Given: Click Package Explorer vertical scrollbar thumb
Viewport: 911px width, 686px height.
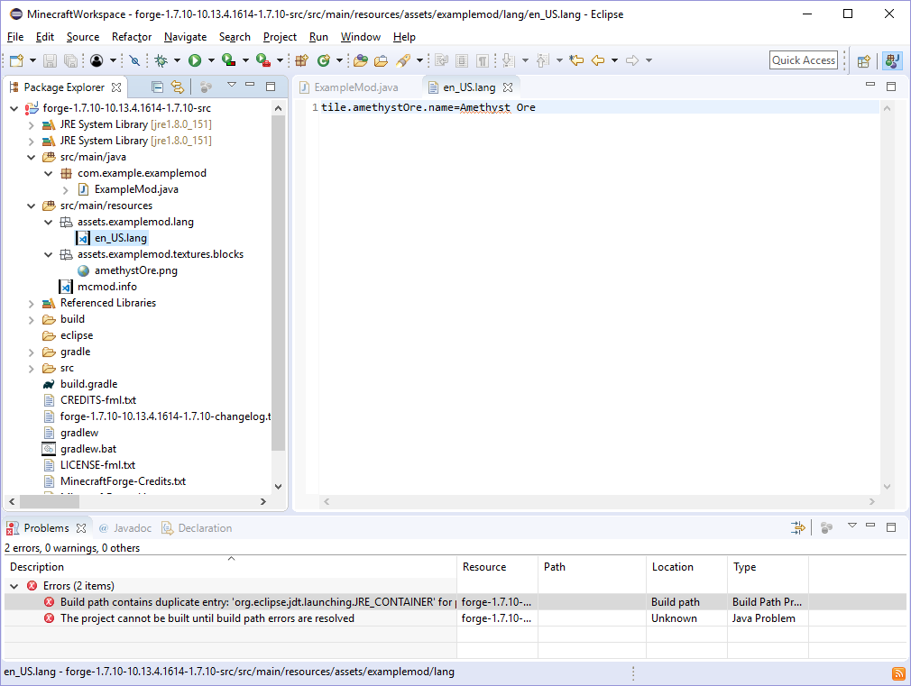Looking at the screenshot, I should [x=279, y=283].
